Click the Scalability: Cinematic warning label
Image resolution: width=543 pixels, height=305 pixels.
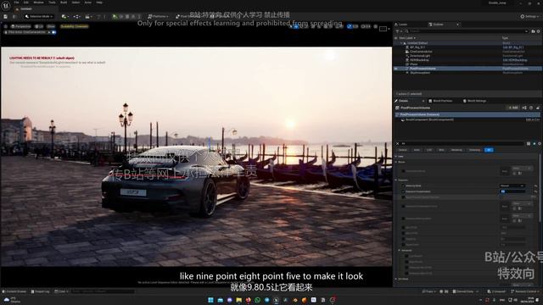(x=75, y=26)
